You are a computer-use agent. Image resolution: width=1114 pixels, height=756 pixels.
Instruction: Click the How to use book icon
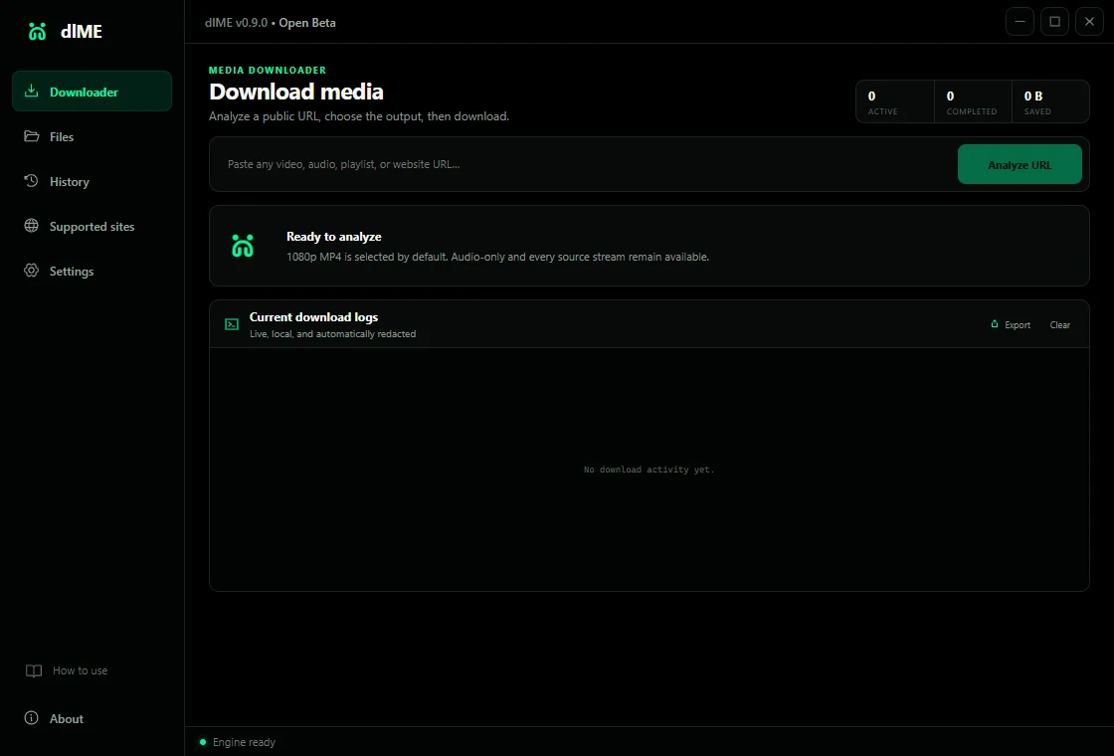point(34,670)
